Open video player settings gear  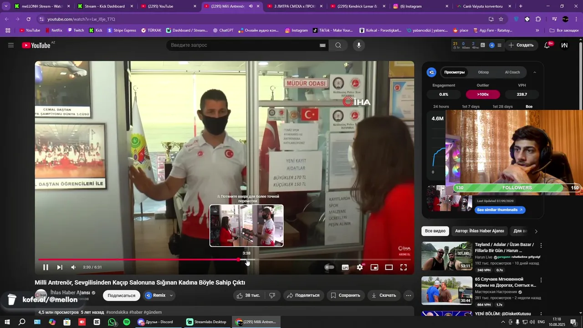(360, 267)
